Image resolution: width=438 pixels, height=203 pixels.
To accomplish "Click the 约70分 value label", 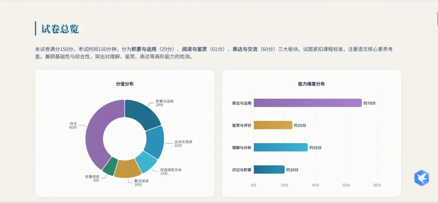I will pos(369,103).
